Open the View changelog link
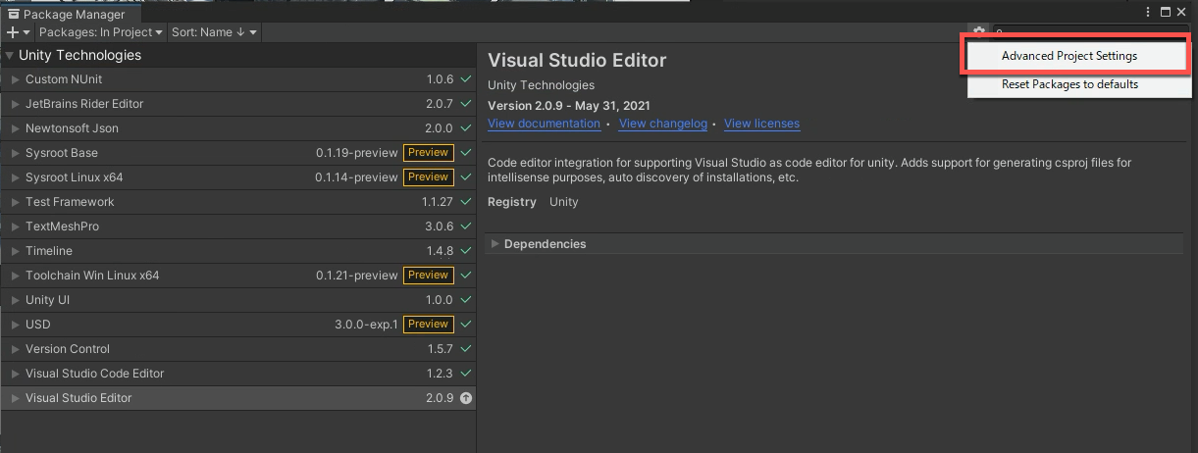 (663, 124)
